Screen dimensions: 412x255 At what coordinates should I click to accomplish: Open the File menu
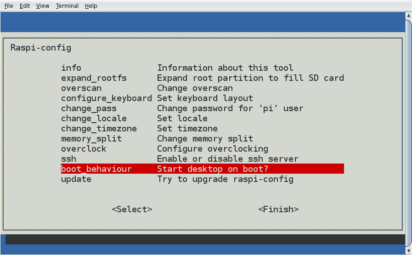tap(9, 6)
